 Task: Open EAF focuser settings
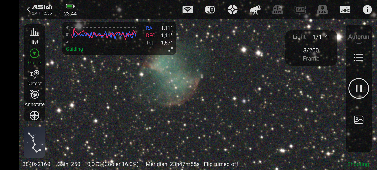[x=300, y=10]
